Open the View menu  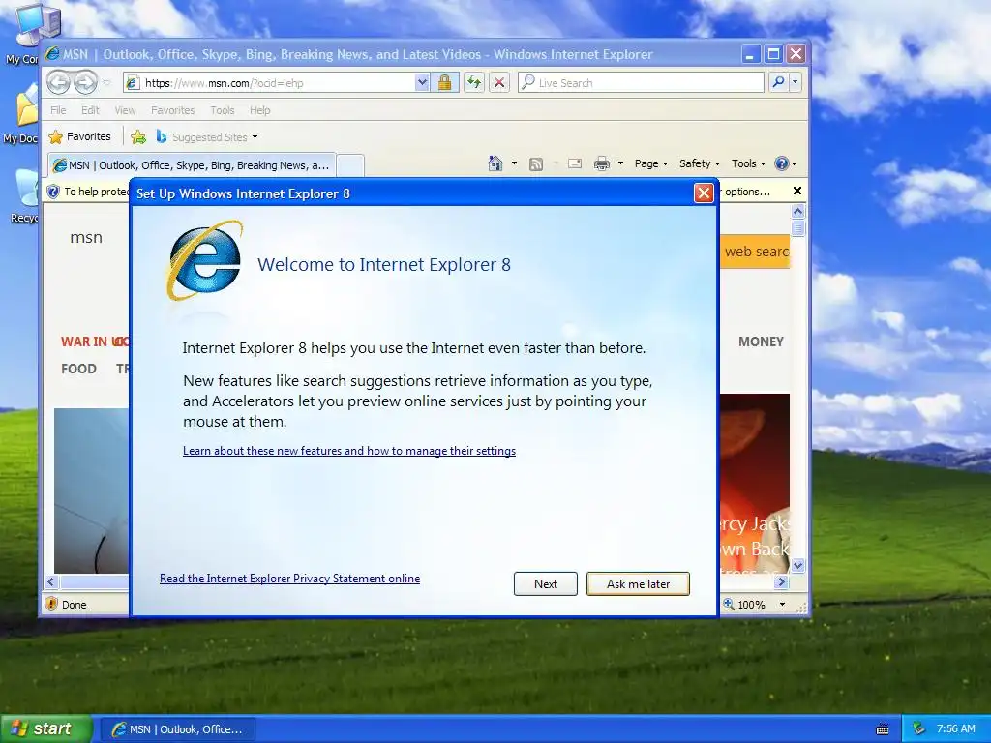pos(125,110)
